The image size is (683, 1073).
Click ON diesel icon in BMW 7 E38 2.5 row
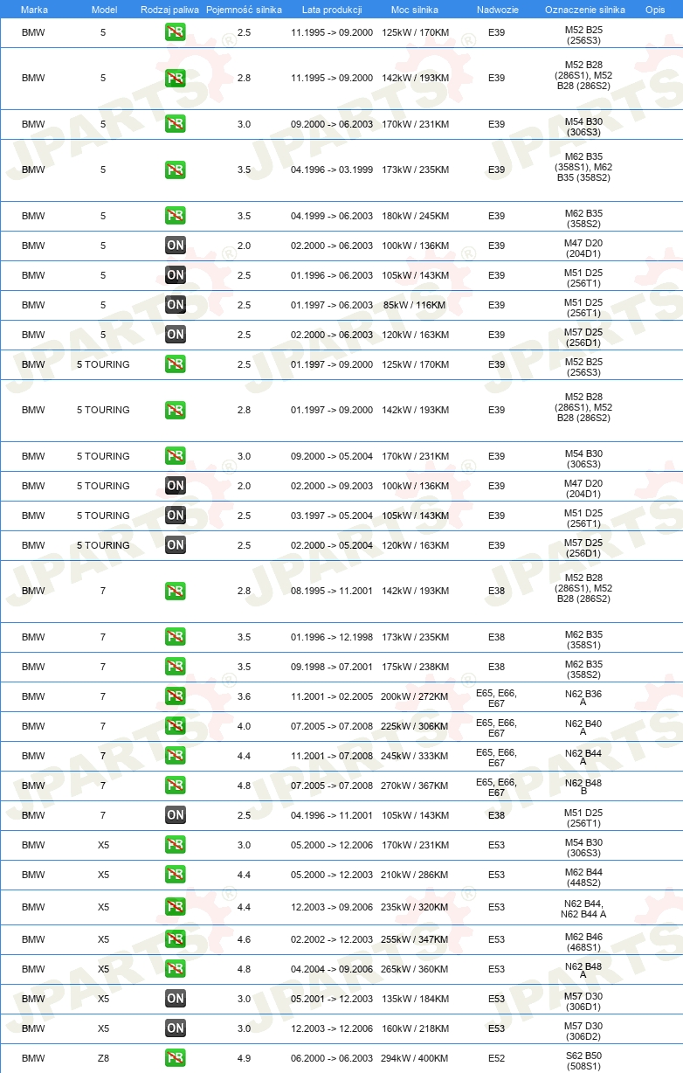point(176,815)
